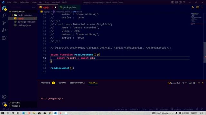
Task: Switch to the DEBUG CONSOLE tab
Action: [x=77, y=83]
